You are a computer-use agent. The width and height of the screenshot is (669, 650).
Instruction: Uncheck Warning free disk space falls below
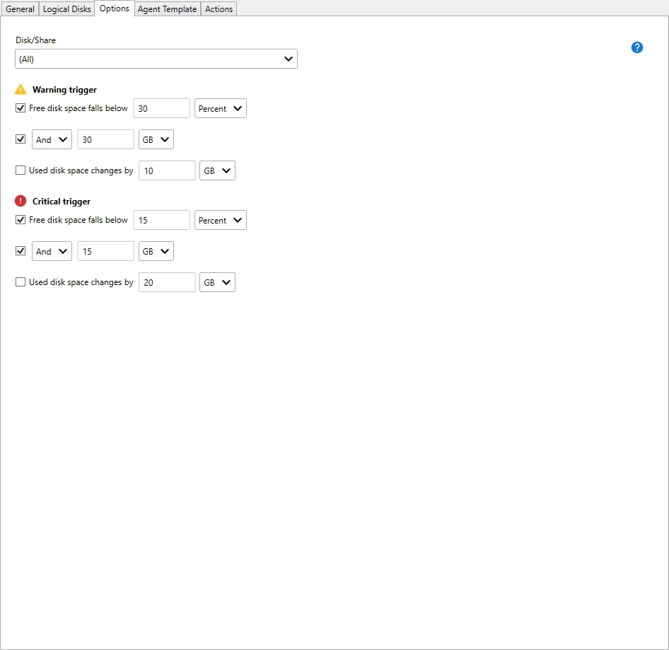[21, 108]
